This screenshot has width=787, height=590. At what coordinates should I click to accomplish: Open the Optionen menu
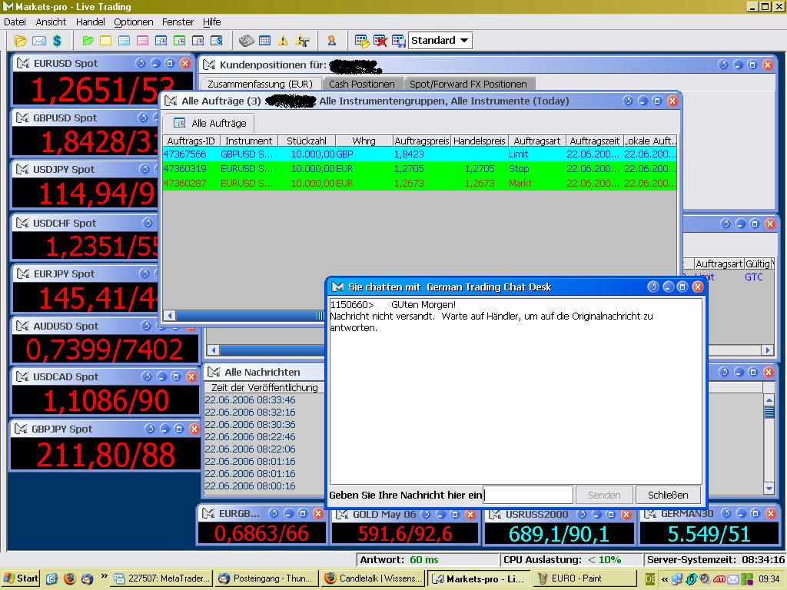[x=133, y=22]
